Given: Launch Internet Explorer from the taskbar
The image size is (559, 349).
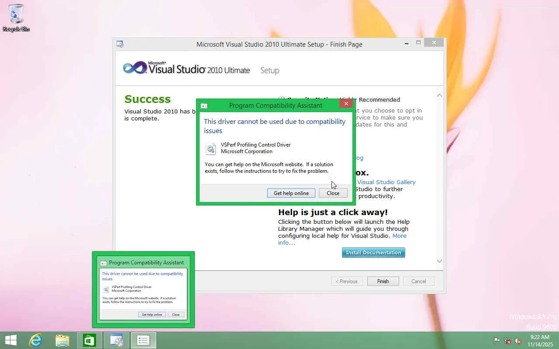Looking at the screenshot, I should point(35,340).
